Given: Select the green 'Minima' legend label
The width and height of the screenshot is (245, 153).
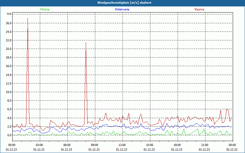Looking at the screenshot, I should 45,9.
